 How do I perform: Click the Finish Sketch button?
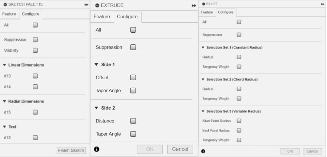coord(71,150)
